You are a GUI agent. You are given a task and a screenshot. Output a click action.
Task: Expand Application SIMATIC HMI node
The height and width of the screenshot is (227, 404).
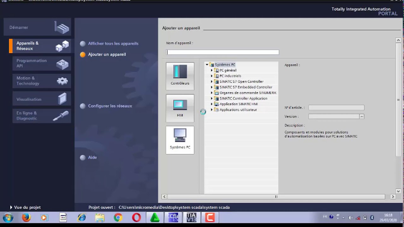[212, 104]
